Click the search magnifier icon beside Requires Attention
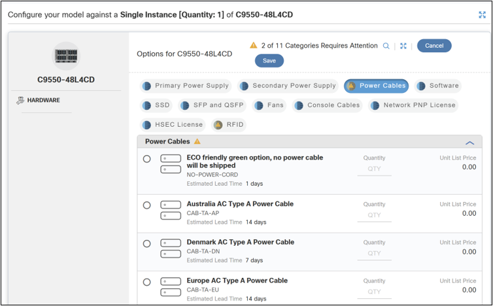Image resolution: width=493 pixels, height=306 pixels. point(386,46)
